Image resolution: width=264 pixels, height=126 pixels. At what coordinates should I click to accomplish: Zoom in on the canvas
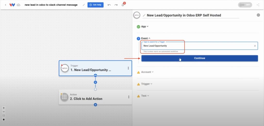(x=4, y=108)
